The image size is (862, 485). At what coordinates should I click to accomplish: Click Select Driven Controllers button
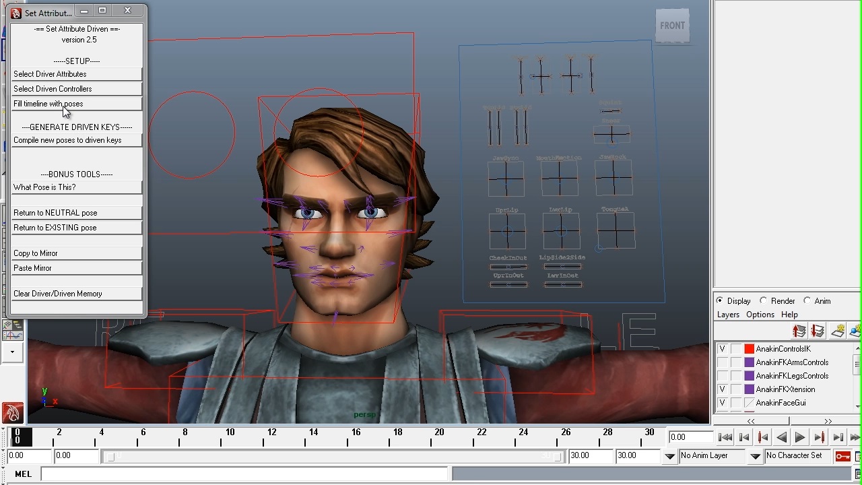(x=77, y=89)
